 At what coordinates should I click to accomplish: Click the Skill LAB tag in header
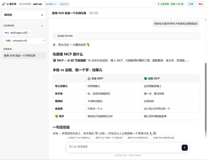click(x=94, y=13)
